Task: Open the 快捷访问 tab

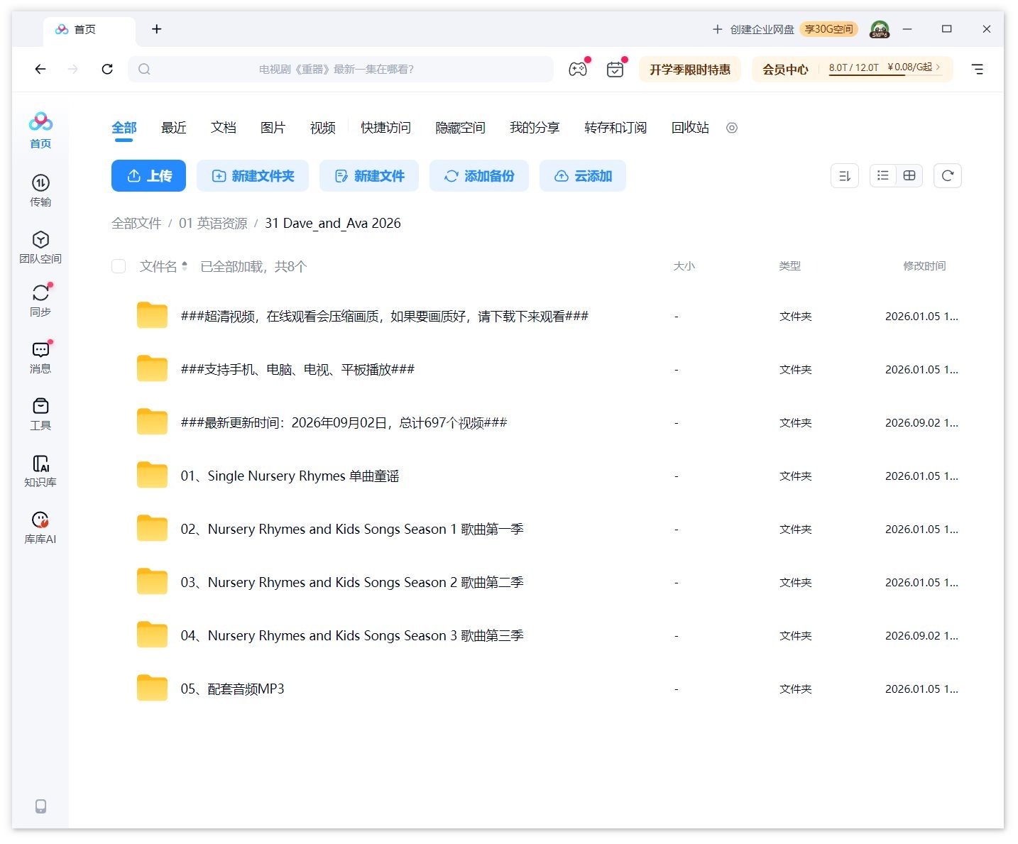Action: pyautogui.click(x=385, y=128)
